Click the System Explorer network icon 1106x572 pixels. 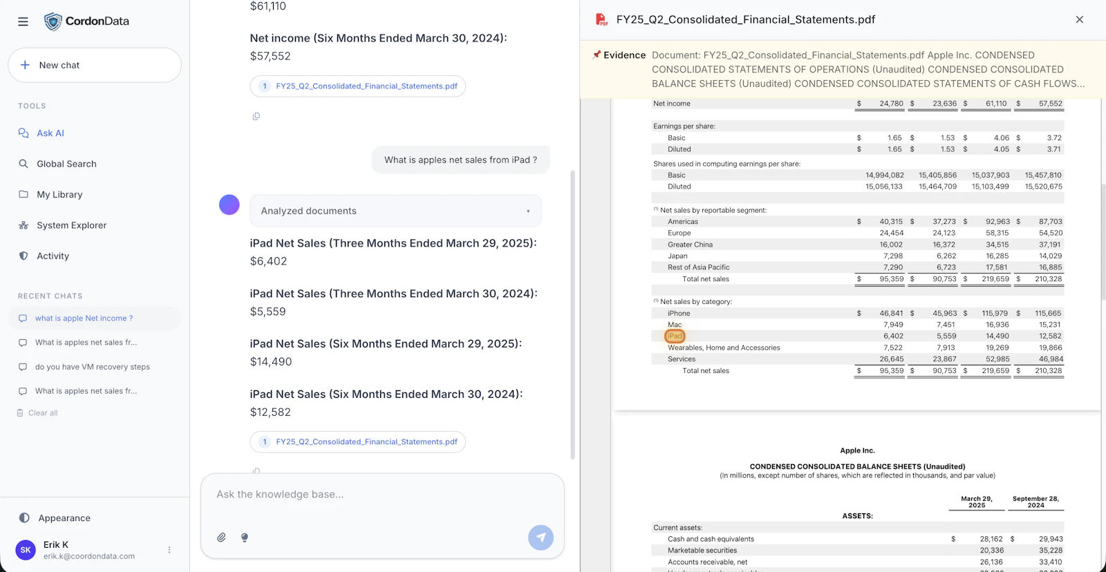coord(24,225)
